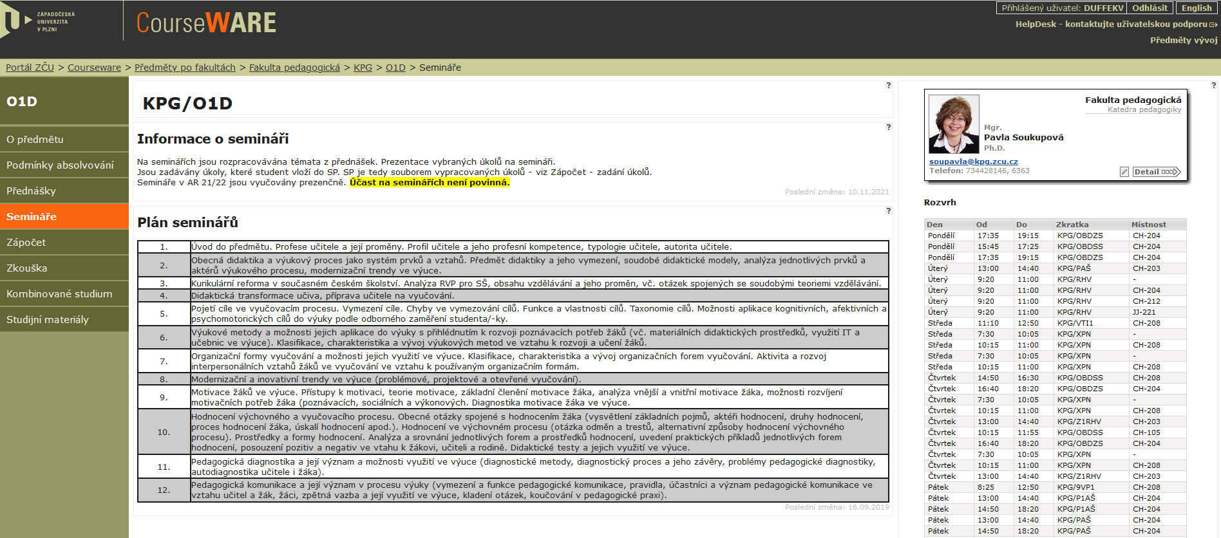This screenshot has height=538, width=1221.
Task: Open help icon for Informace o semináři section
Action: point(889,127)
